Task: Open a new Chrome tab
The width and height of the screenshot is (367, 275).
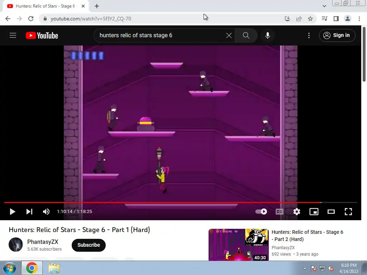Action: (97, 6)
